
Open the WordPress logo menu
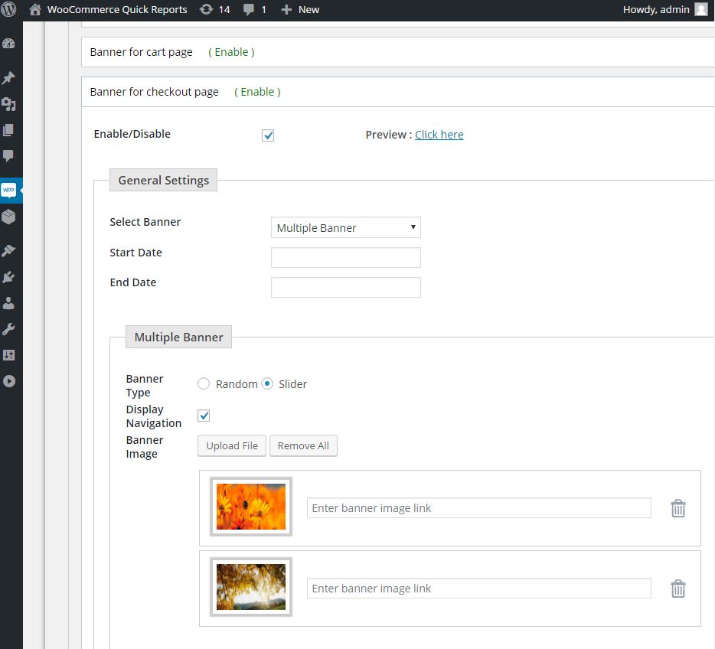pos(8,9)
